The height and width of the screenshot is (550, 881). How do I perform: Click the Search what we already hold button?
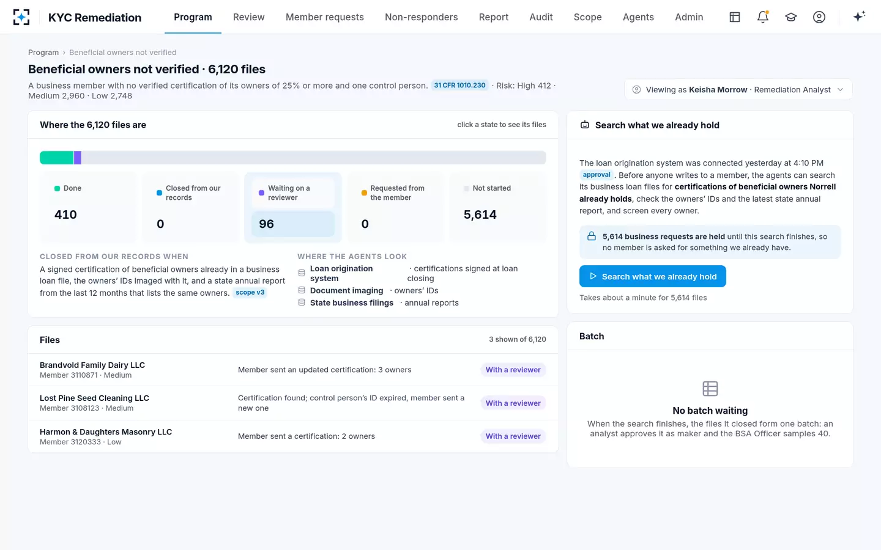[653, 276]
